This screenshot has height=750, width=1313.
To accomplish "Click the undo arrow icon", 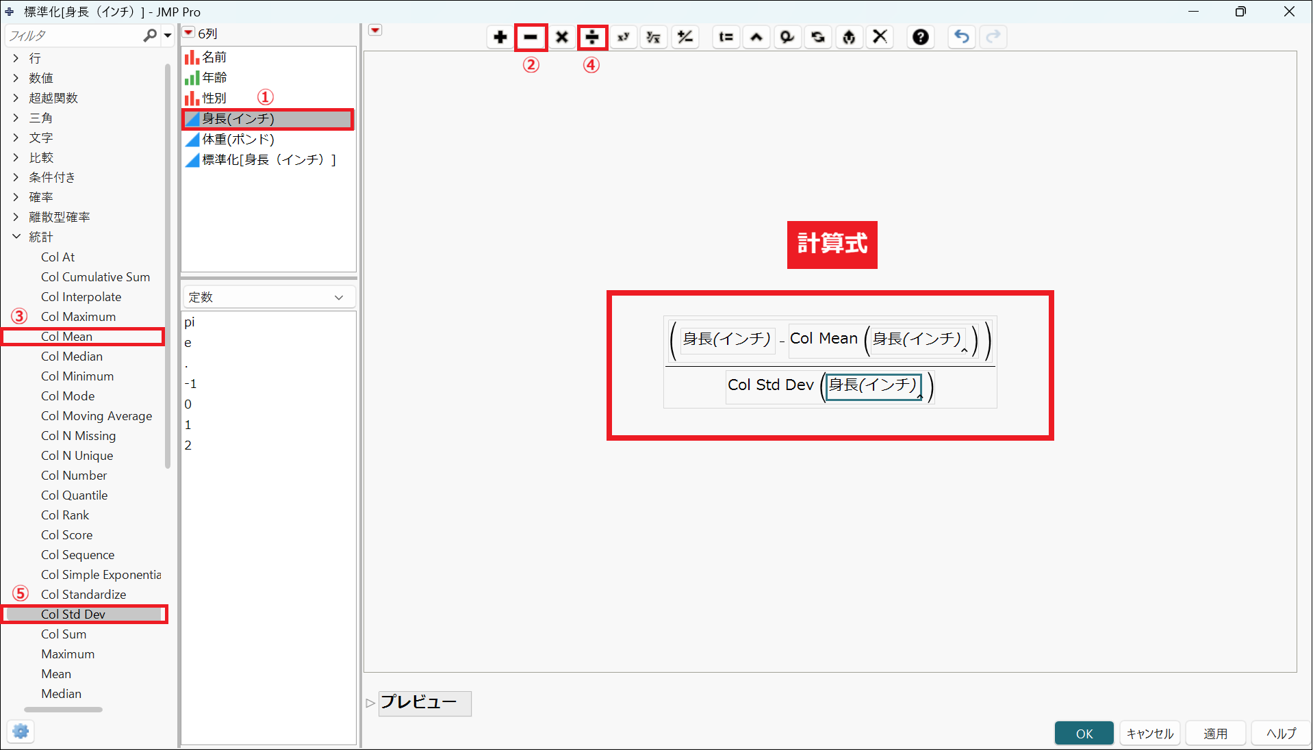I will pyautogui.click(x=961, y=37).
